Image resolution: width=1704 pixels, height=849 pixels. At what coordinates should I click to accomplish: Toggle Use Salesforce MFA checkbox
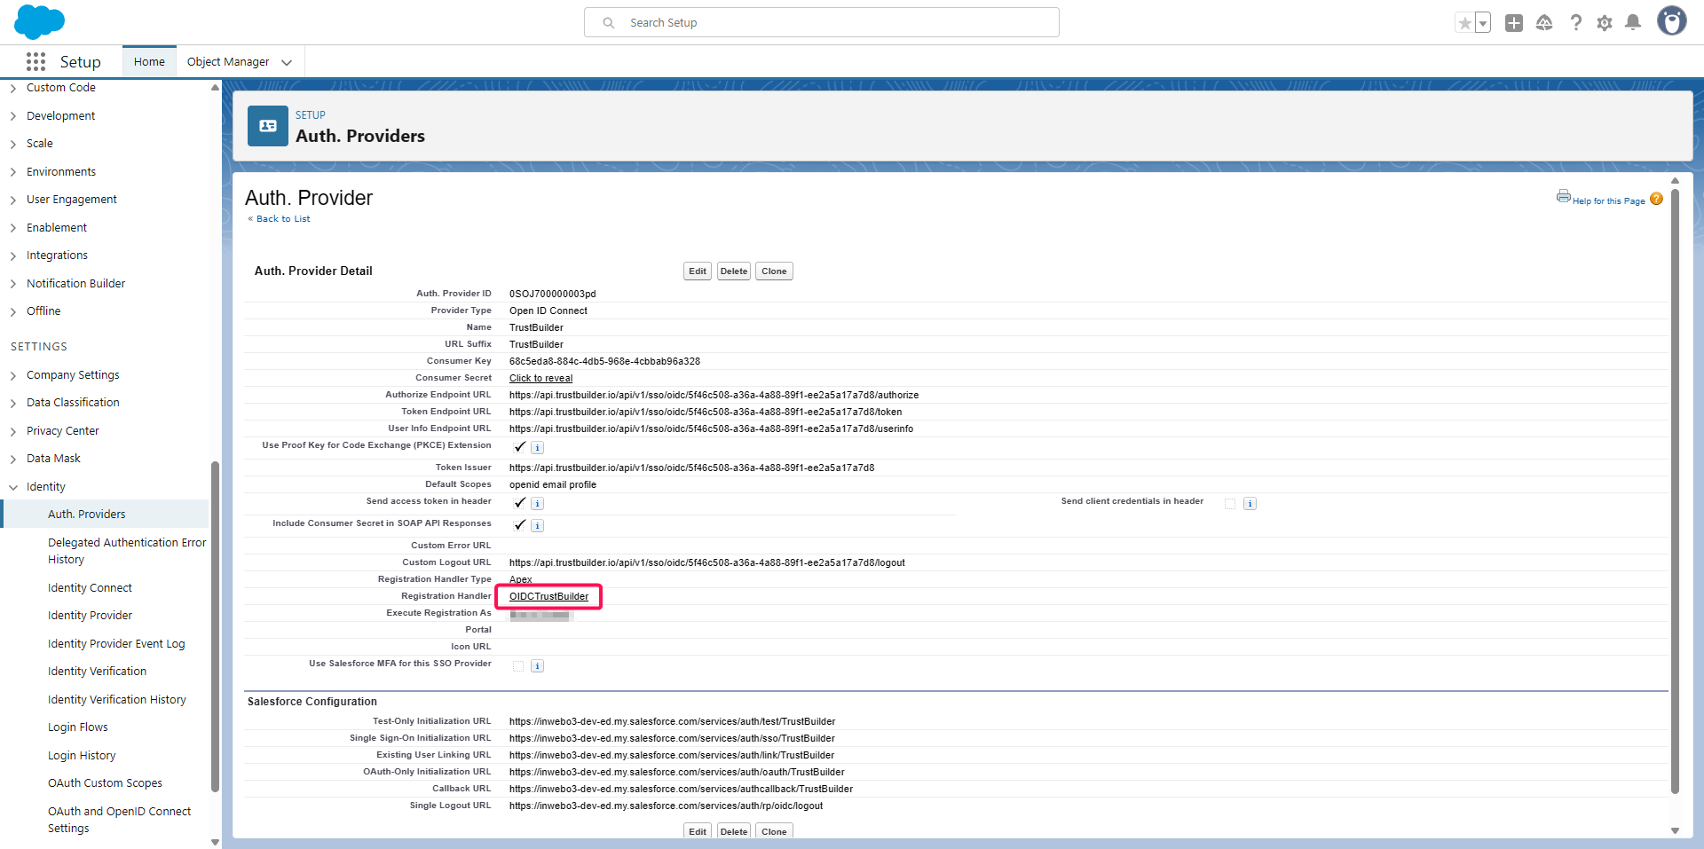(518, 665)
